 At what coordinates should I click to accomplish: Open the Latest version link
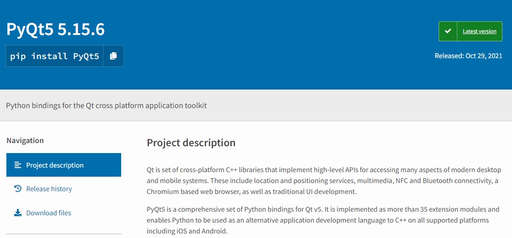(479, 31)
